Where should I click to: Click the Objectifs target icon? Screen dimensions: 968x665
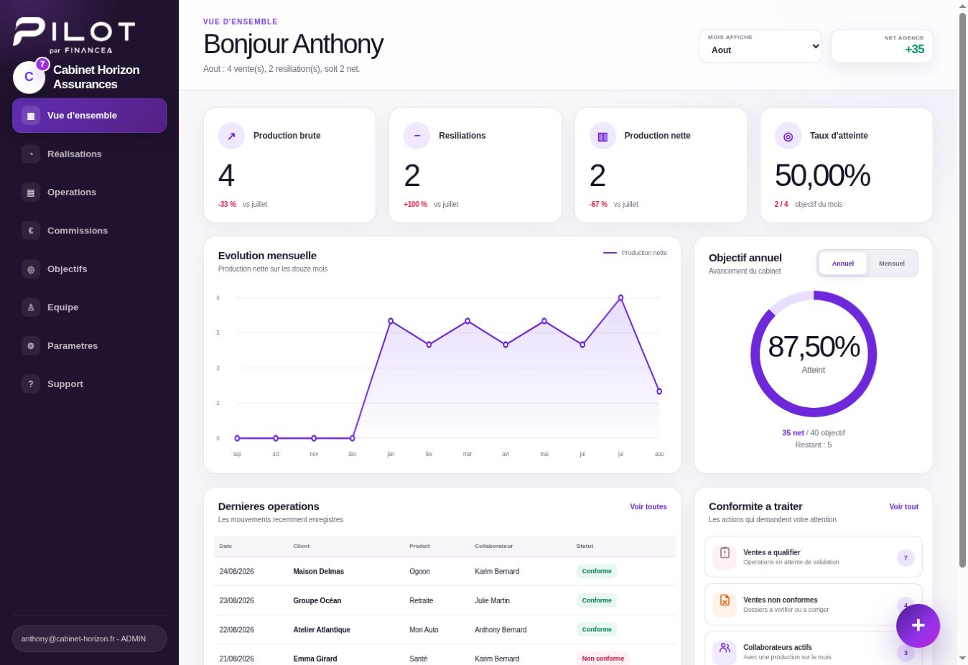pos(31,269)
